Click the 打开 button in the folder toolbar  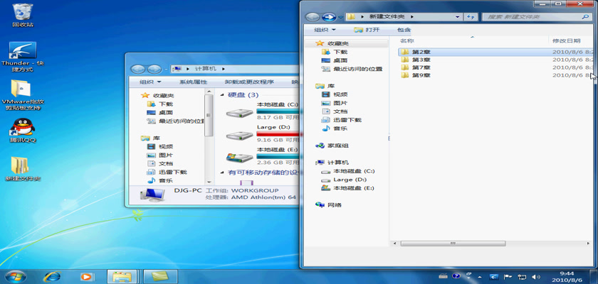coord(368,30)
